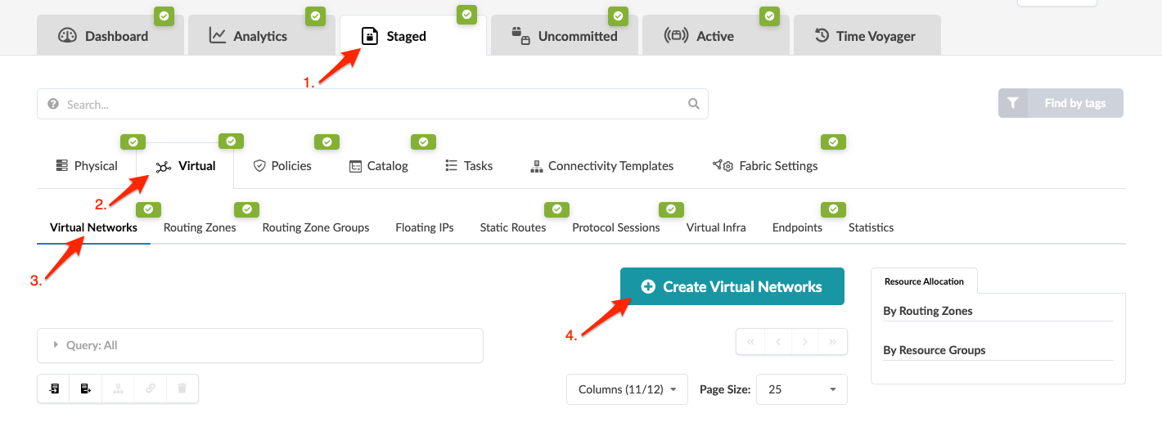Select the Resource Allocation panel tab
1162x427 pixels.
pos(924,281)
